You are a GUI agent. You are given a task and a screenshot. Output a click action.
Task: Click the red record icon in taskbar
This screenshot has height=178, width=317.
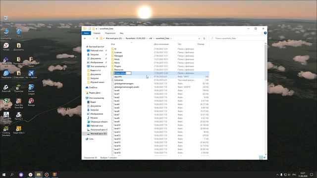[47, 175]
